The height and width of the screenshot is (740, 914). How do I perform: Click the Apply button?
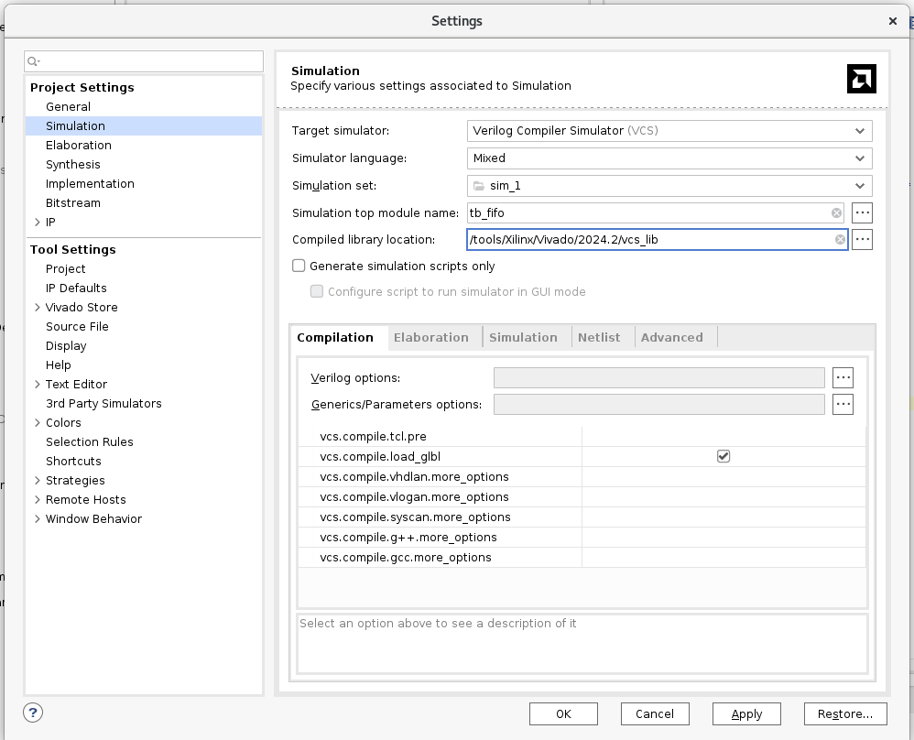tap(746, 714)
